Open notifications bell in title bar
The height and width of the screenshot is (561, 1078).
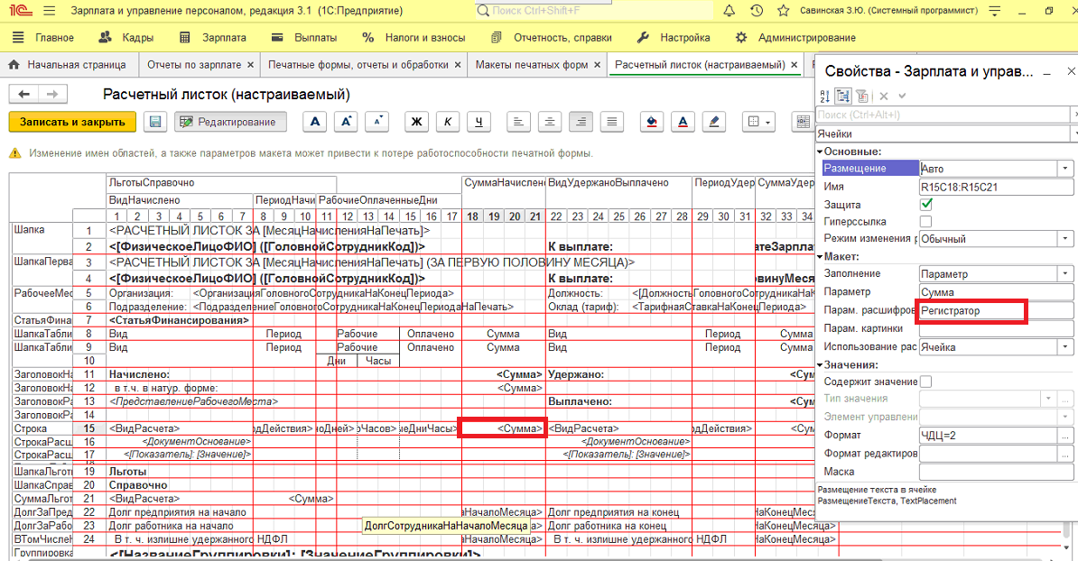click(729, 11)
